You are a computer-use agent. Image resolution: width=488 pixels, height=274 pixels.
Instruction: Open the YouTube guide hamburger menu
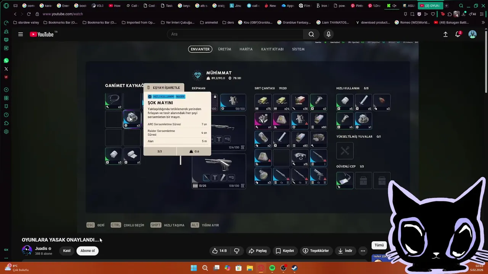coord(21,34)
